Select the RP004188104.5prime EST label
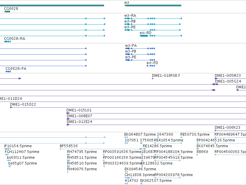The height and width of the screenshot is (185, 246). click(173, 152)
